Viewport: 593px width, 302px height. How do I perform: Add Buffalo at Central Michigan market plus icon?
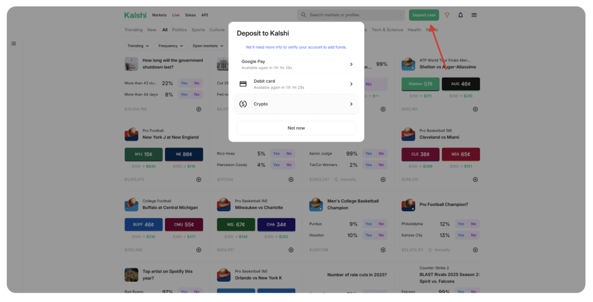[199, 250]
